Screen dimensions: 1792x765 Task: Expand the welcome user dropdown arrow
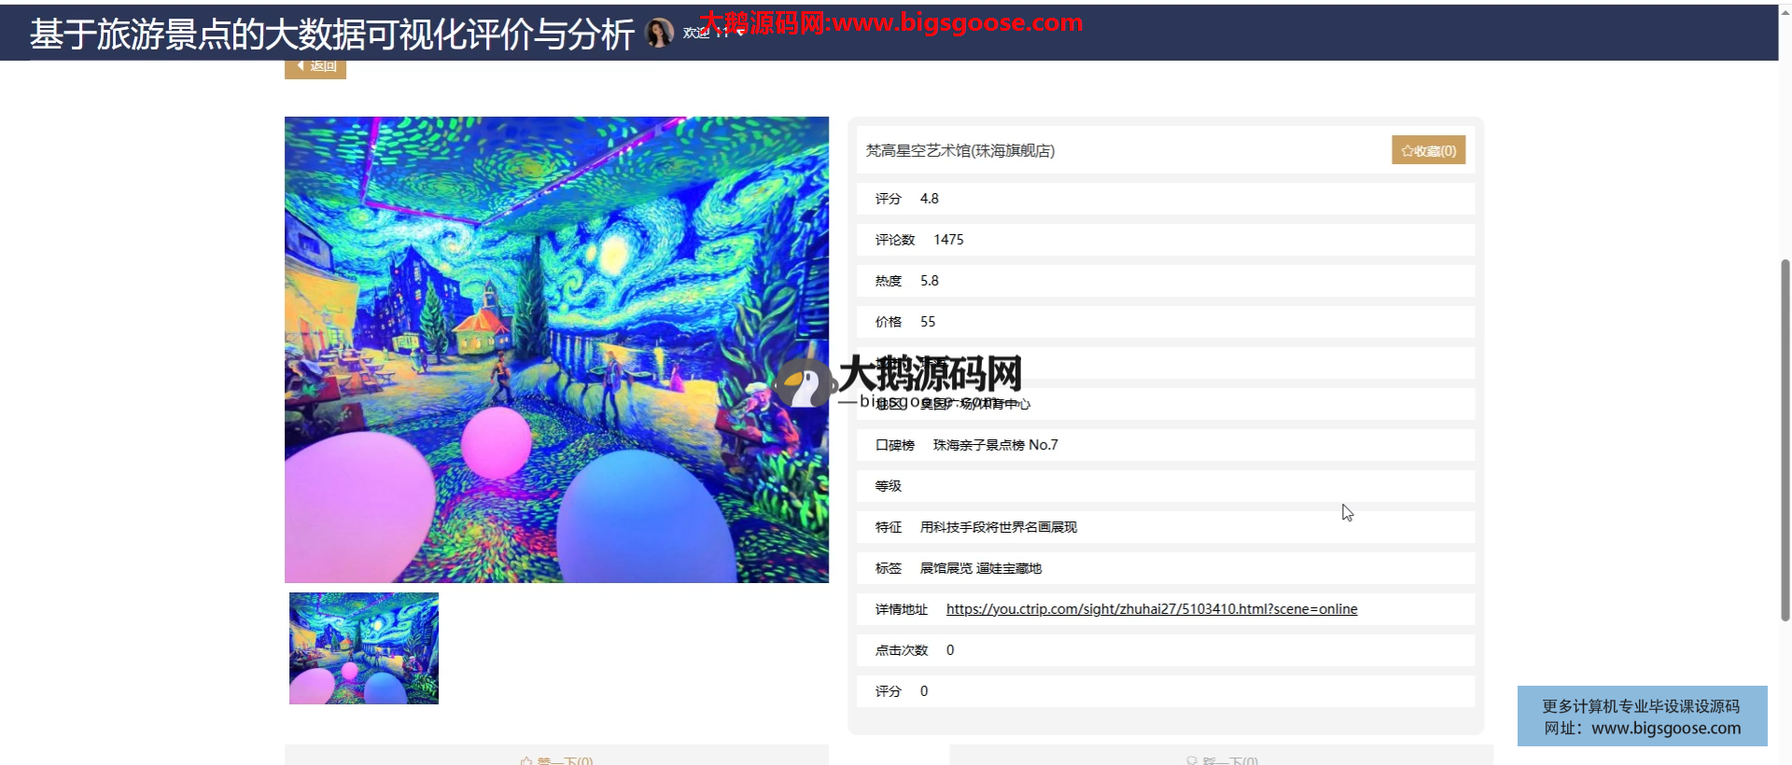(x=740, y=33)
